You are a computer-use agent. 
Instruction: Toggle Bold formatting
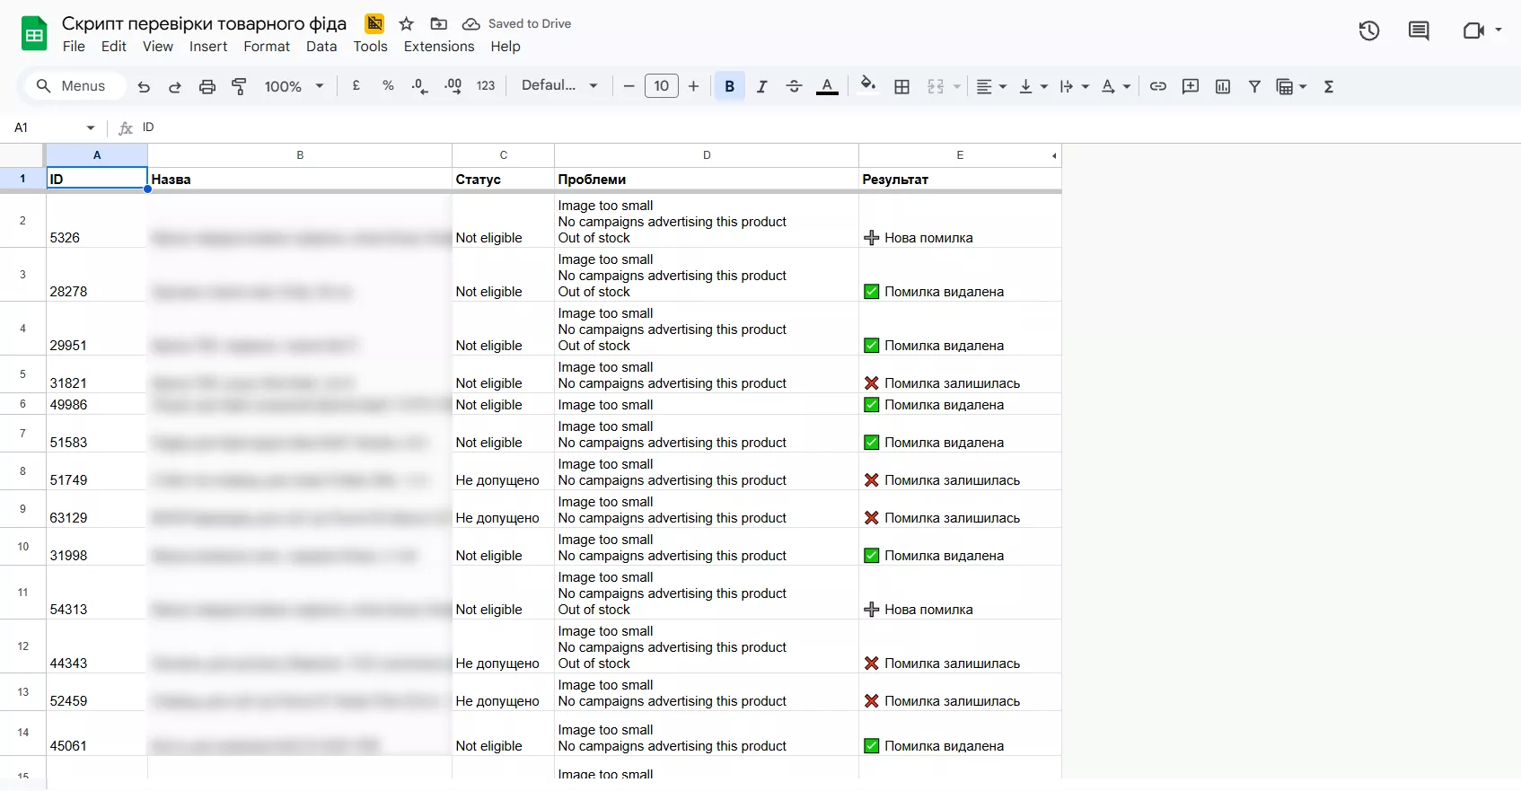(729, 87)
